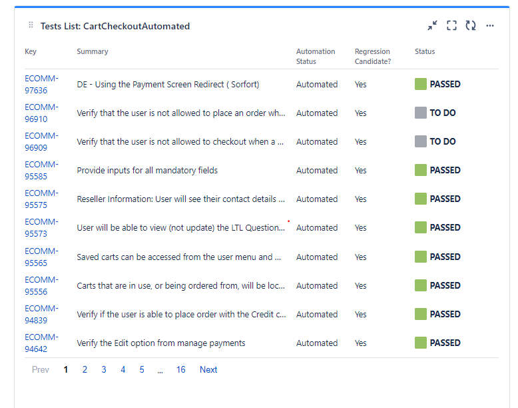
Task: Refresh the Tests List gadget
Action: pyautogui.click(x=471, y=25)
